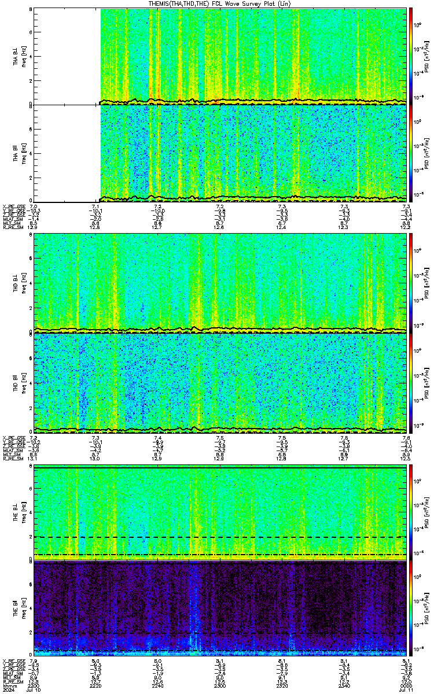Click the Jul 11 date label

pos(406,690)
